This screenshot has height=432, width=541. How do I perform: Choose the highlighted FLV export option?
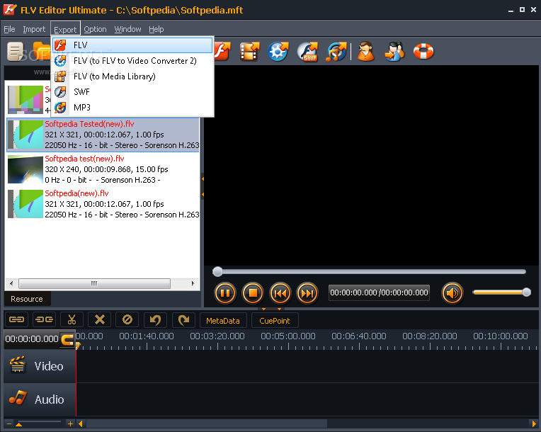[x=132, y=45]
